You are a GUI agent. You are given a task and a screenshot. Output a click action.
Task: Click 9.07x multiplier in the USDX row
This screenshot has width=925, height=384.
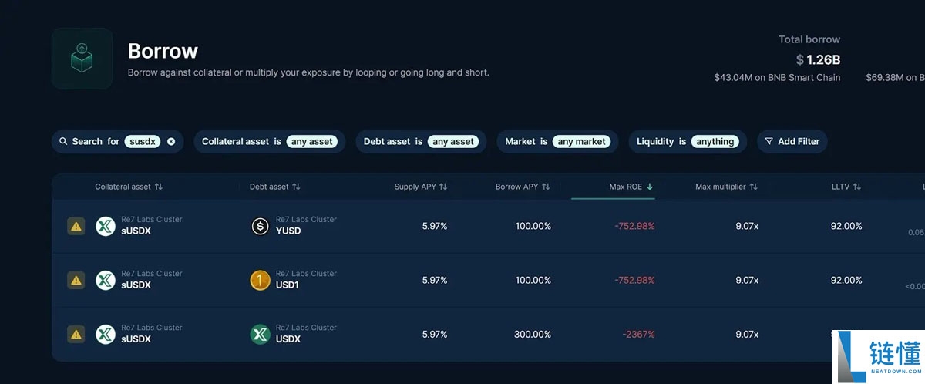pyautogui.click(x=747, y=335)
